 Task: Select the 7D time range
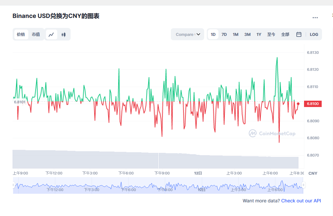224,34
